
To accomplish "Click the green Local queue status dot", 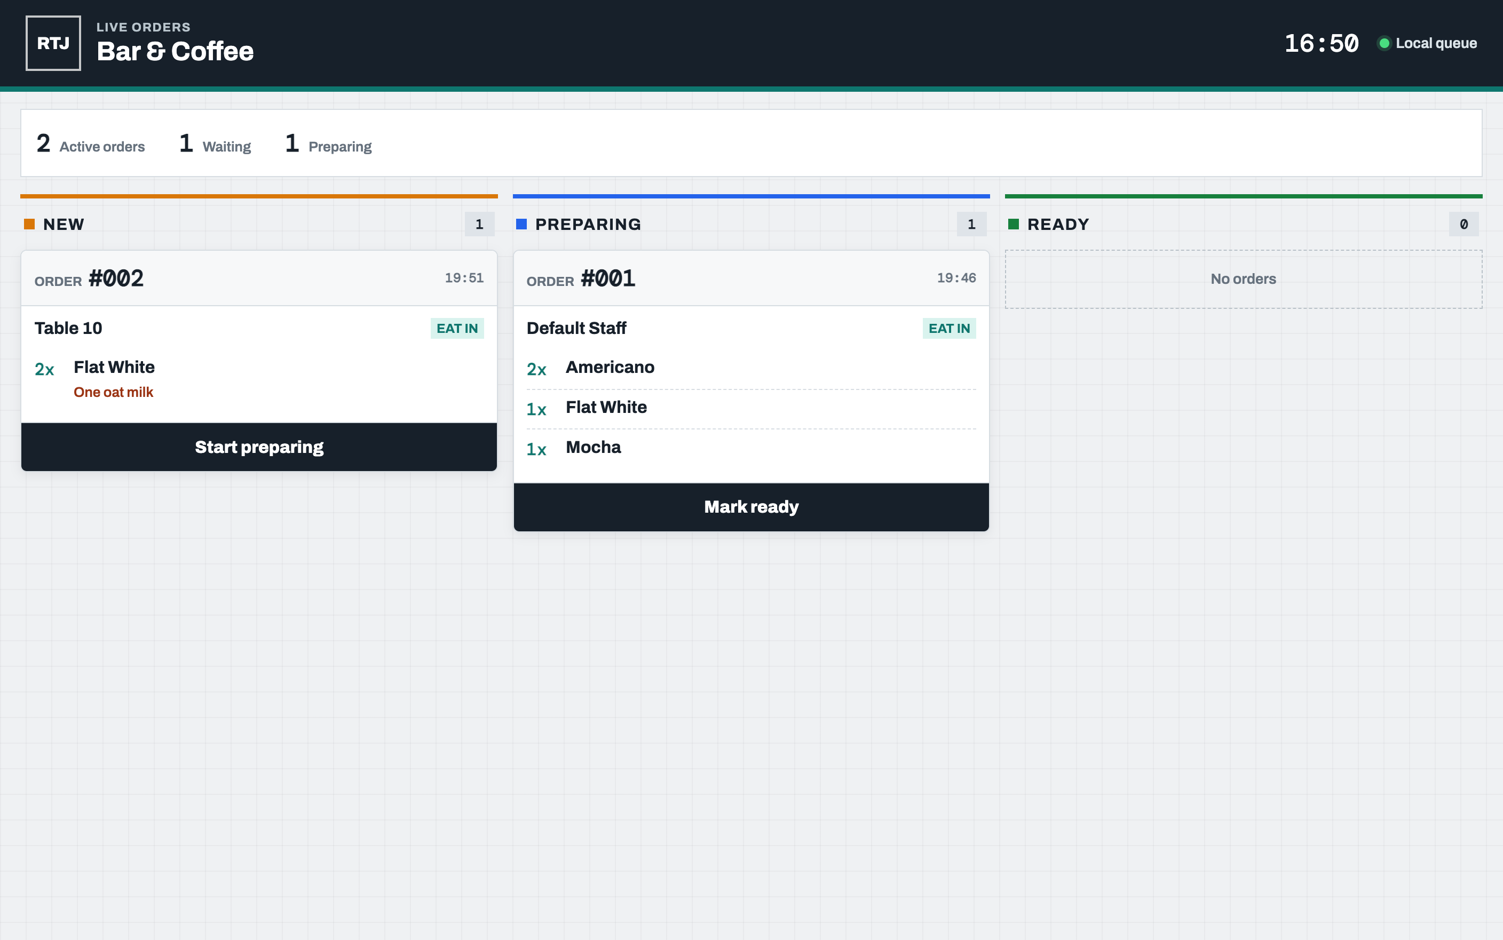I will (x=1383, y=44).
